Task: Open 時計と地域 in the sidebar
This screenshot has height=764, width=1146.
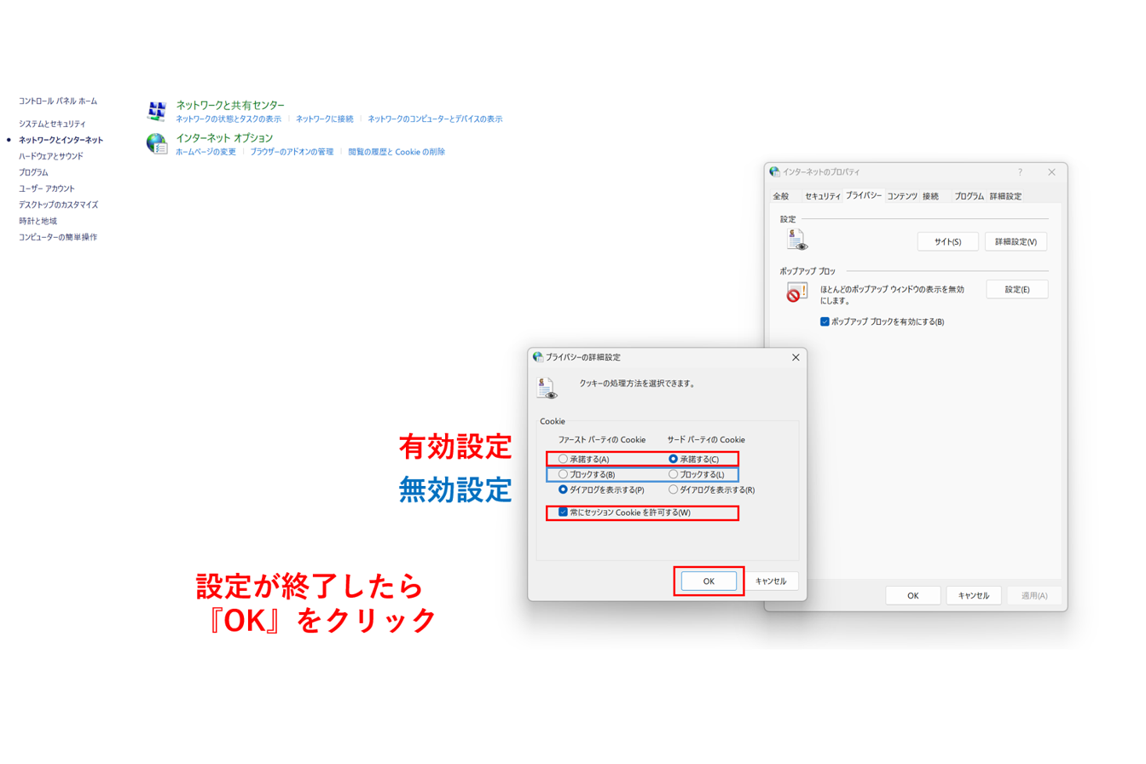Action: click(38, 221)
